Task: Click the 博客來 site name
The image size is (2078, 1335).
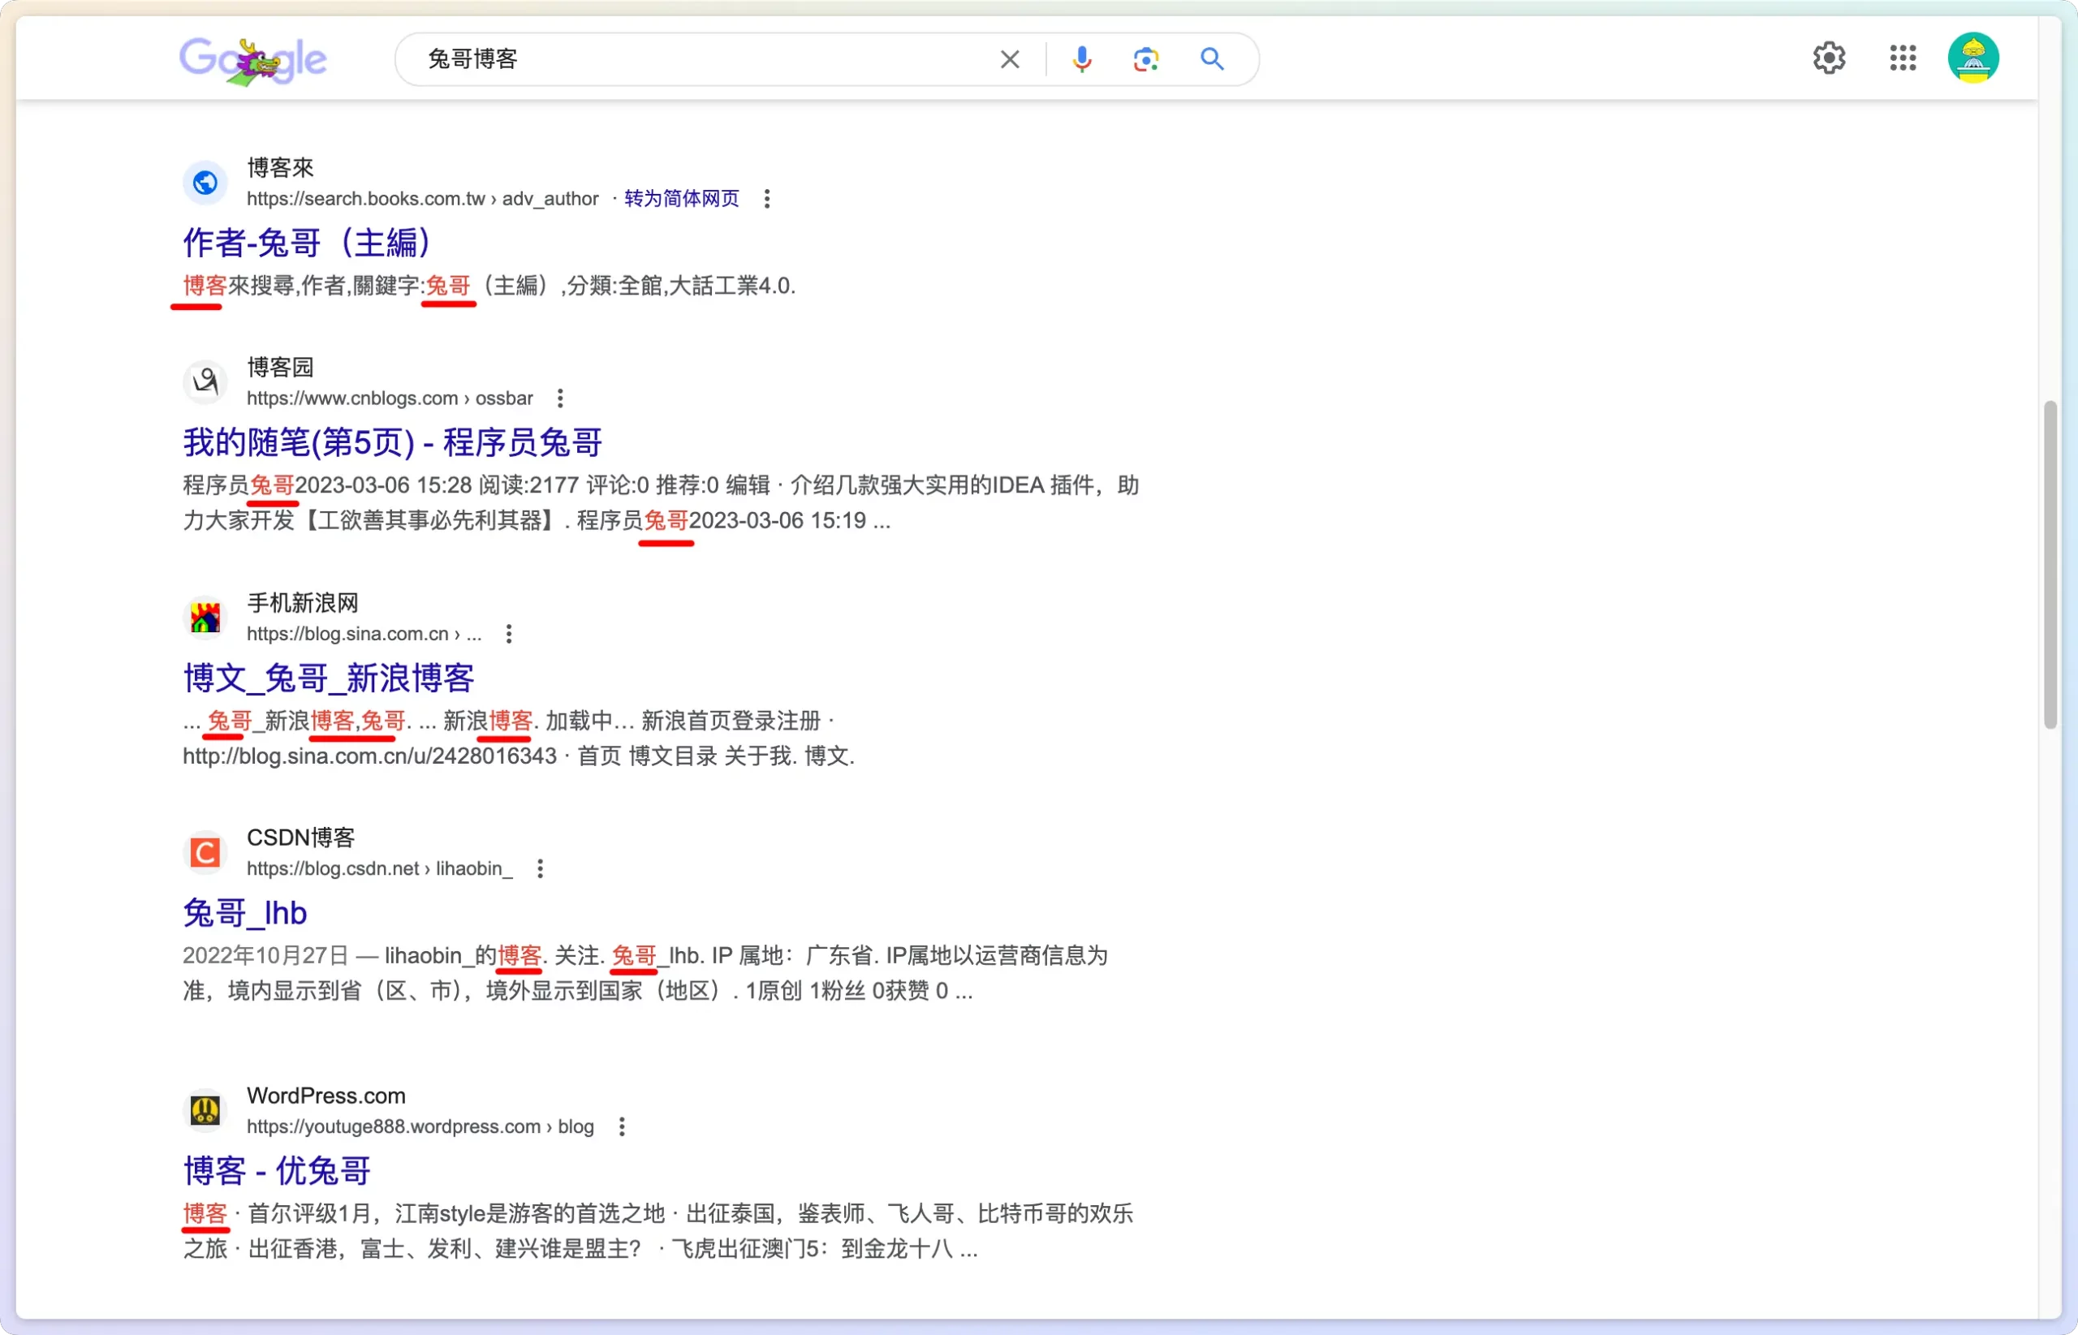Action: click(x=280, y=167)
